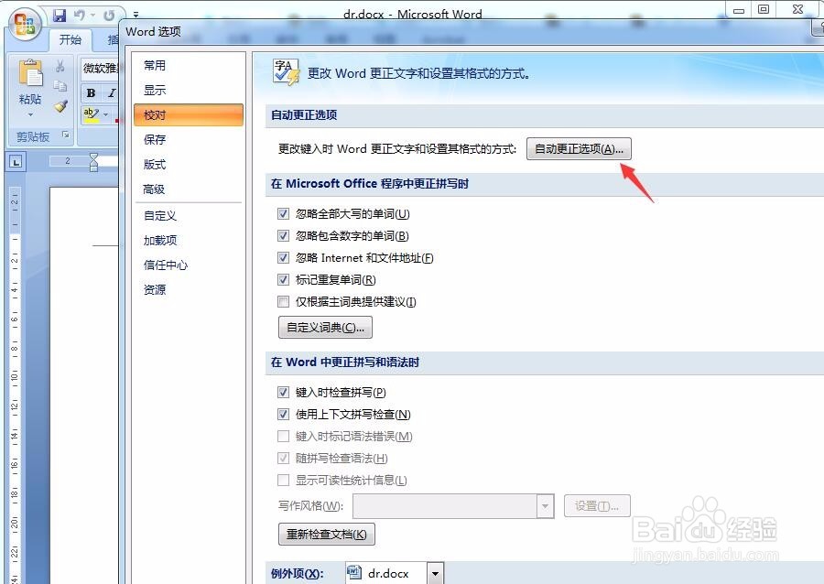The image size is (824, 584).
Task: Minimize the Word window
Action: click(739, 10)
